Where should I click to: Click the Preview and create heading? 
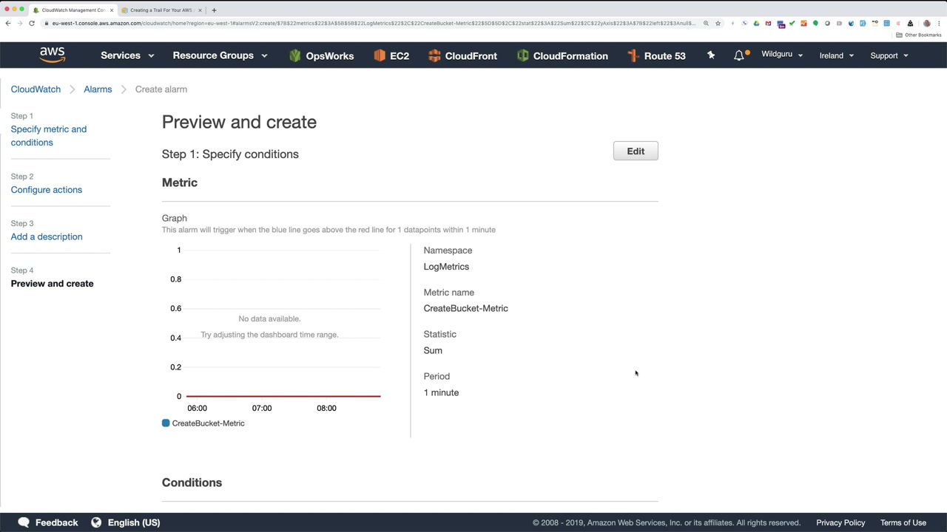[239, 123]
